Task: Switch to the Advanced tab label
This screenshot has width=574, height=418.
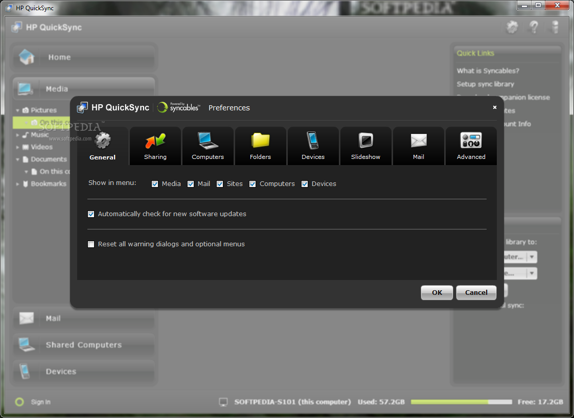Action: (x=471, y=157)
